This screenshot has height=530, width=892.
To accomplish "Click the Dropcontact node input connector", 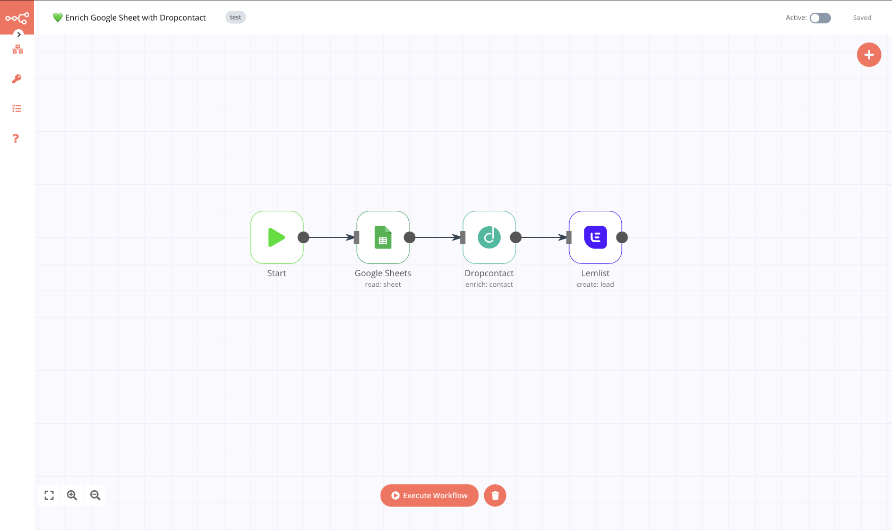I will pos(462,237).
